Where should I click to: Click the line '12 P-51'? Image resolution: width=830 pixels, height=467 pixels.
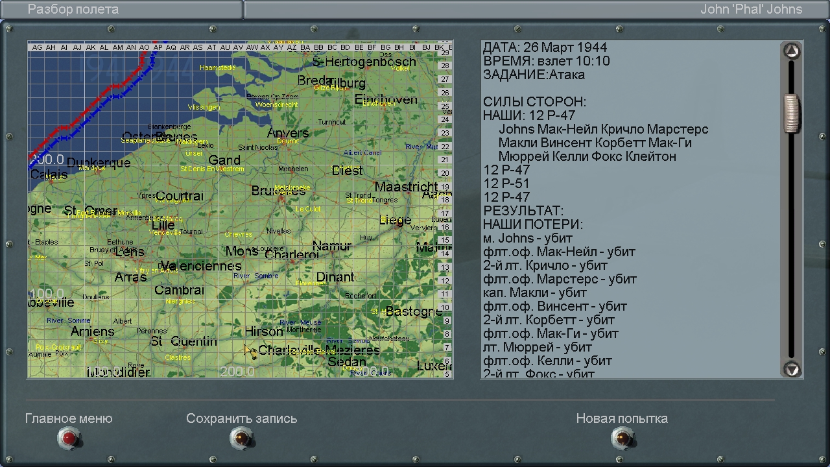tap(506, 184)
